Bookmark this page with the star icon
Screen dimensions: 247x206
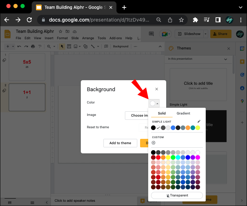(x=181, y=20)
